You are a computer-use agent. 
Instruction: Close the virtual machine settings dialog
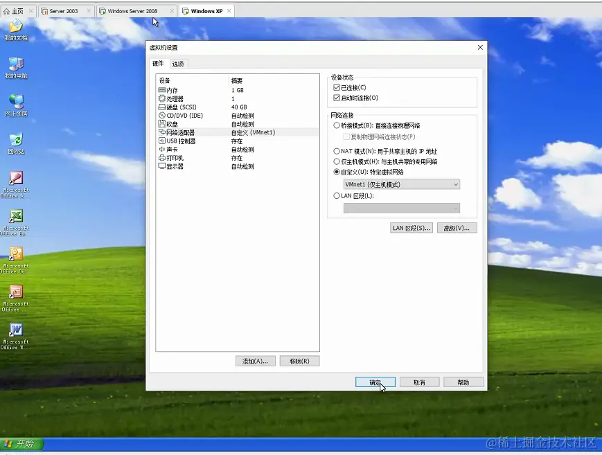480,48
